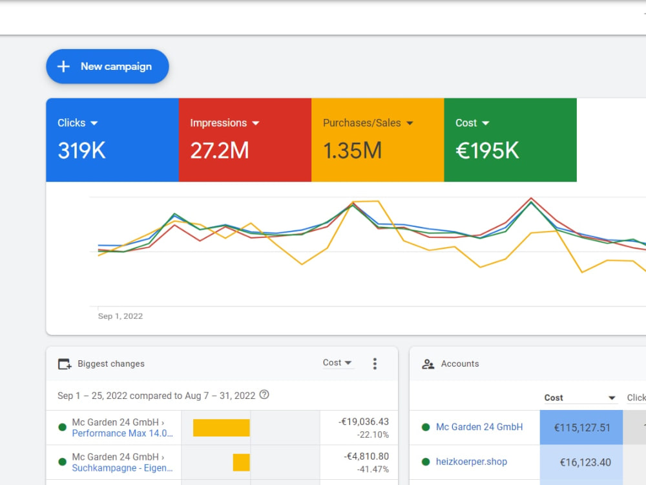Click the Sep 1, 2022 axis label
The image size is (646, 485).
[x=120, y=316]
